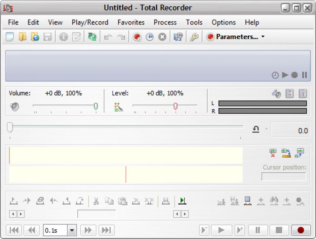
Task: Open the Process menu
Action: (165, 23)
